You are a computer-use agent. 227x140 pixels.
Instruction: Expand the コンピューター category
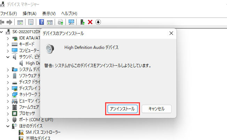pyautogui.click(x=8, y=51)
